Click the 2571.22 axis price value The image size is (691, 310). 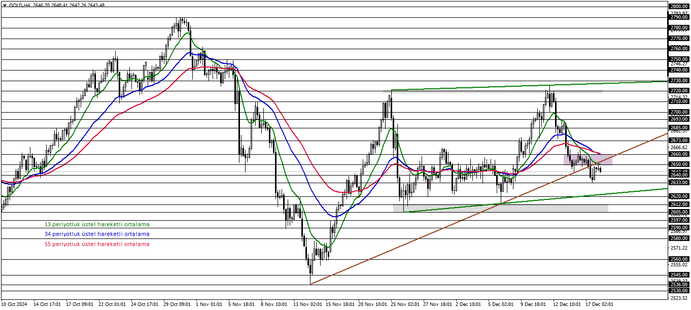point(679,248)
